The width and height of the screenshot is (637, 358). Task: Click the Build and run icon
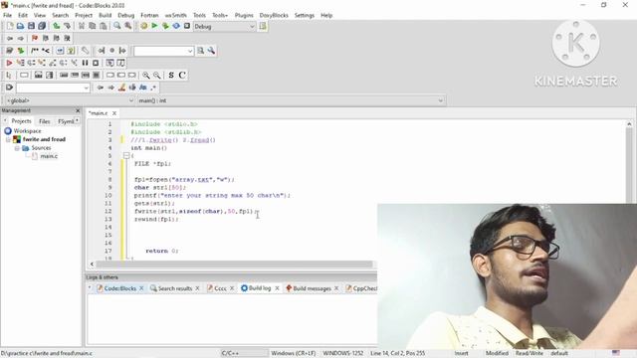165,26
